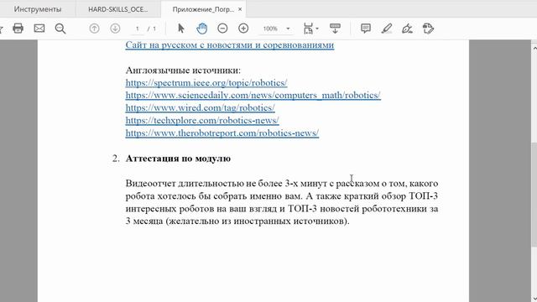Zoom in with plus circle

[x=243, y=29]
